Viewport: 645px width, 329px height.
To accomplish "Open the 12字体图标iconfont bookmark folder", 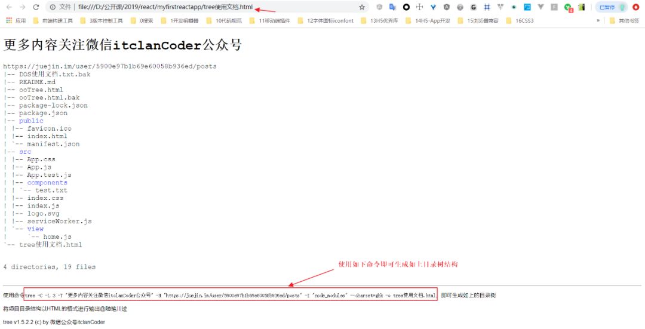I will [x=325, y=20].
